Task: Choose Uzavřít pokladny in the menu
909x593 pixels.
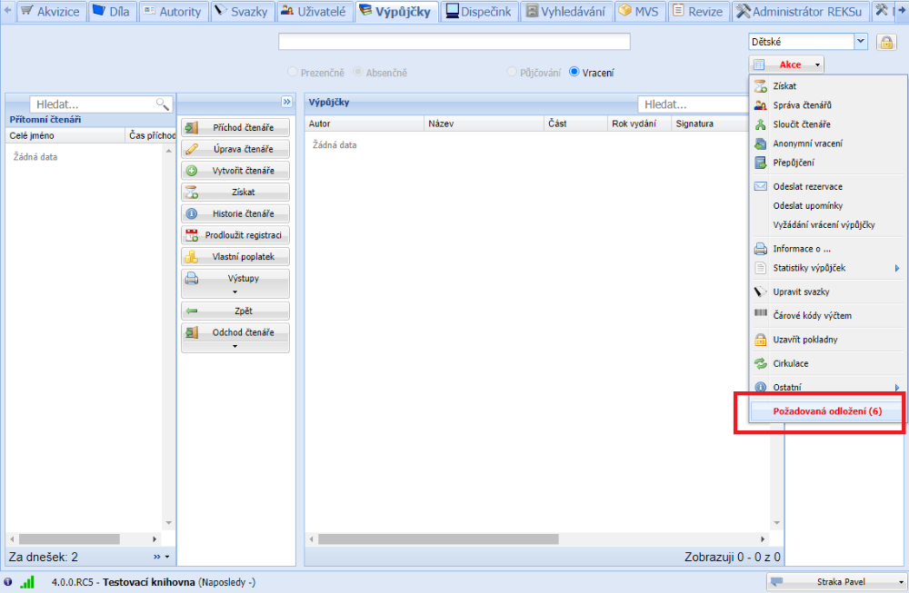Action: (804, 340)
